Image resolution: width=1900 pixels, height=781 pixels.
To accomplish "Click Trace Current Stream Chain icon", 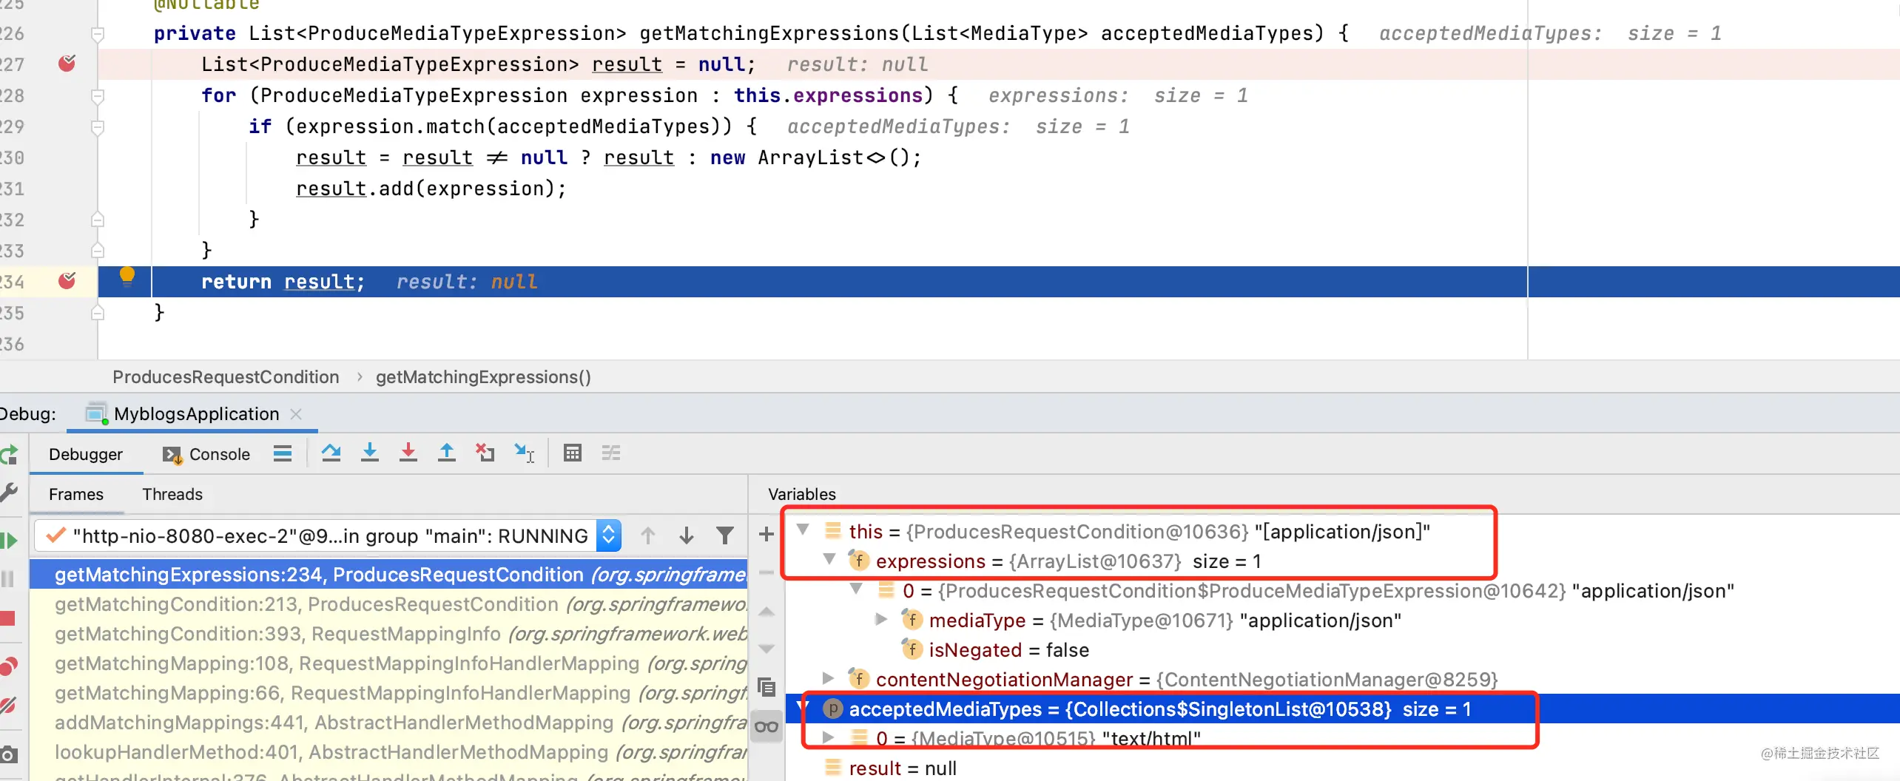I will (611, 453).
